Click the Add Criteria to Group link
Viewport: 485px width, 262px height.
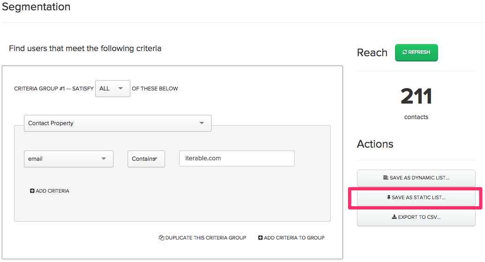coord(291,238)
